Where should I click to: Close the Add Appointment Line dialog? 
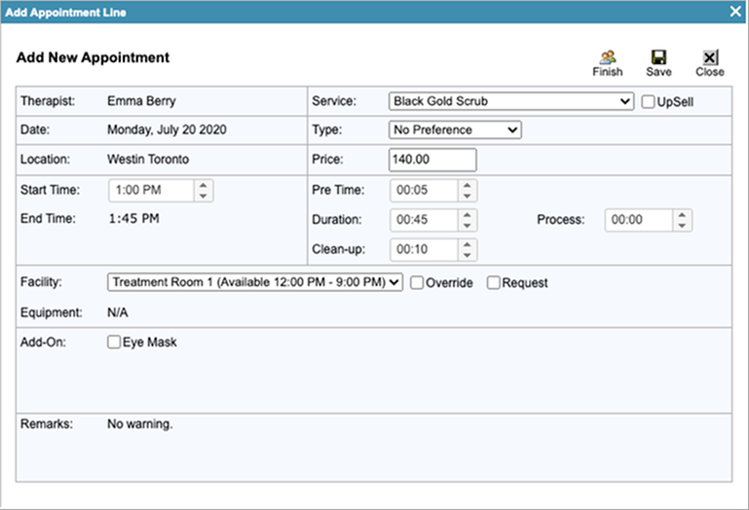pos(735,11)
